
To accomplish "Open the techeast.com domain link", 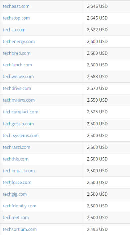I will pos(16,6).
